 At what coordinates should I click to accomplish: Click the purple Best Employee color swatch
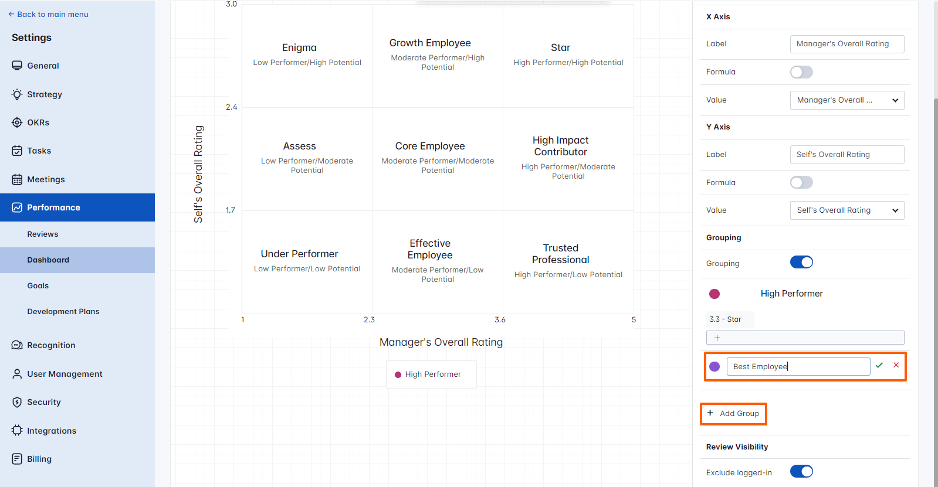714,366
